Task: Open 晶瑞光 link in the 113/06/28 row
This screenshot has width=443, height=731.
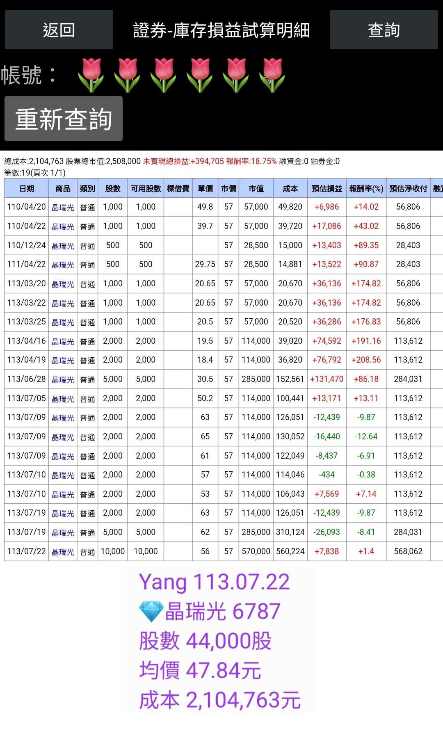Action: 63,380
